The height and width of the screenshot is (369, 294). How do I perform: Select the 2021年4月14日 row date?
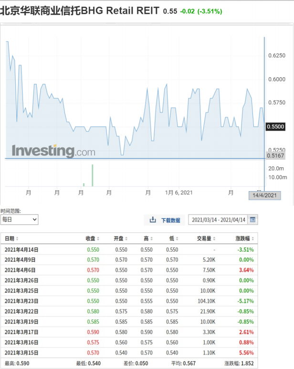tap(21, 250)
